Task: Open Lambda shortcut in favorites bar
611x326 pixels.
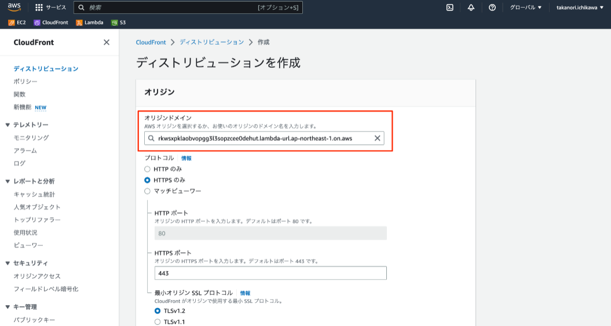Action: point(90,23)
